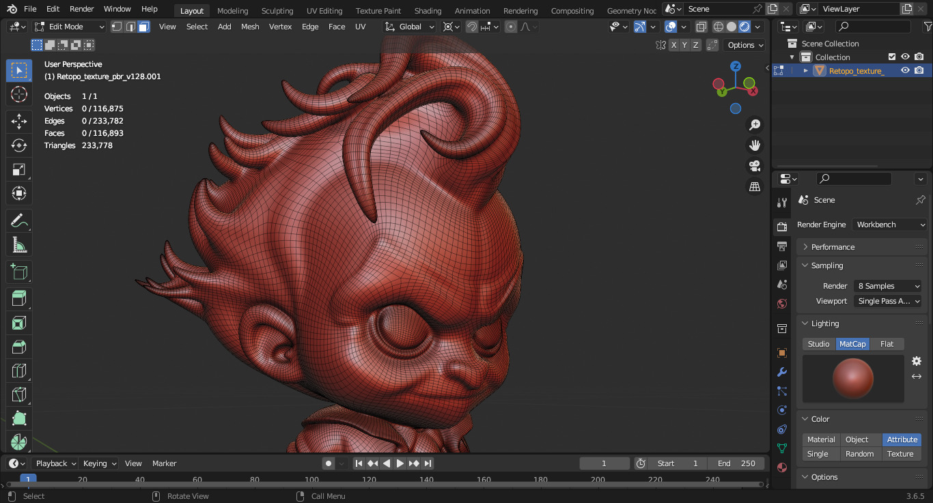Image resolution: width=933 pixels, height=503 pixels.
Task: Select the Transform tool
Action: pos(18,193)
